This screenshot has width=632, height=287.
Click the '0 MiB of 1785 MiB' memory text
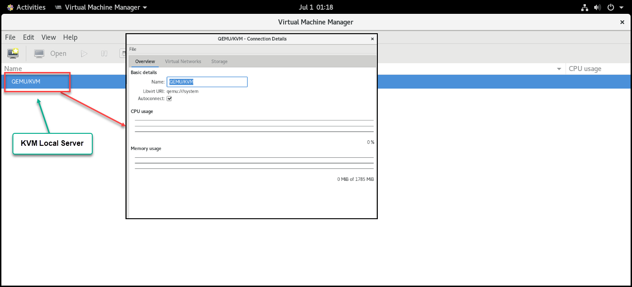point(355,179)
